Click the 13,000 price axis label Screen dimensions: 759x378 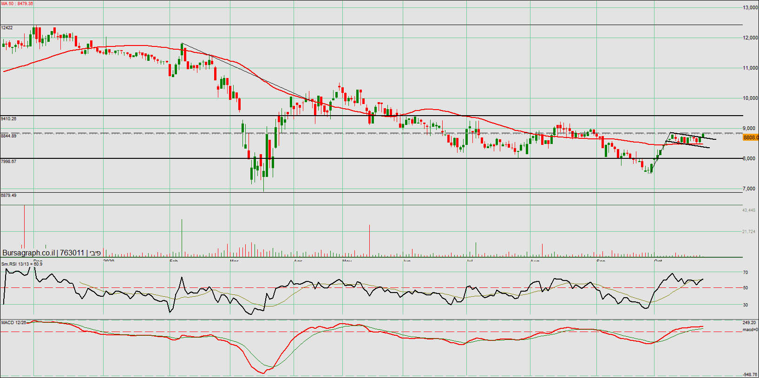coord(750,8)
